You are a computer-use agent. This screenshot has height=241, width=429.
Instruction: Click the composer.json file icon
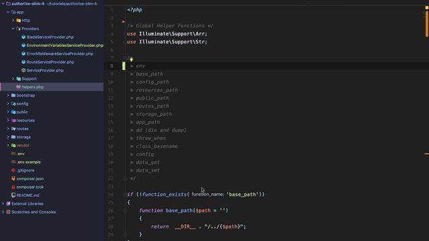pos(13,179)
